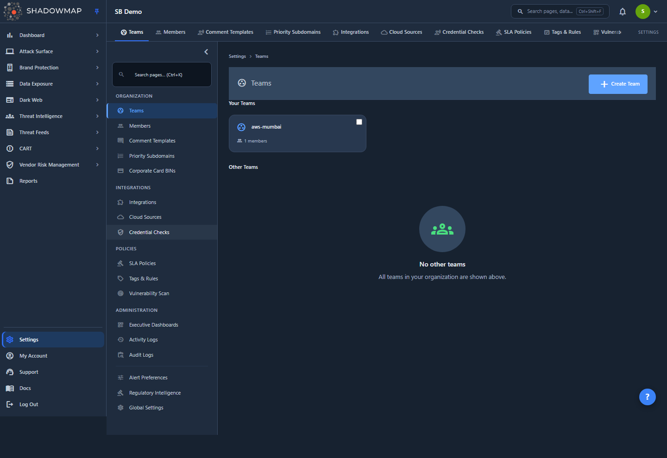Open the Comment Templates tab
Image resolution: width=667 pixels, height=458 pixels.
(226, 32)
